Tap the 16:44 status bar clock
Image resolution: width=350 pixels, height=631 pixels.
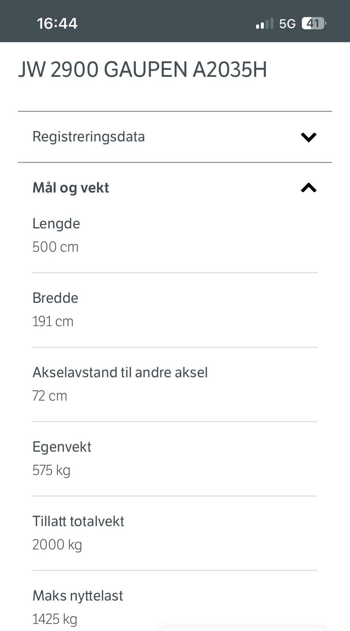click(x=57, y=24)
